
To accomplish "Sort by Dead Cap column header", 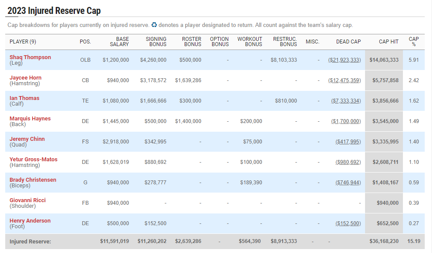I will point(348,42).
